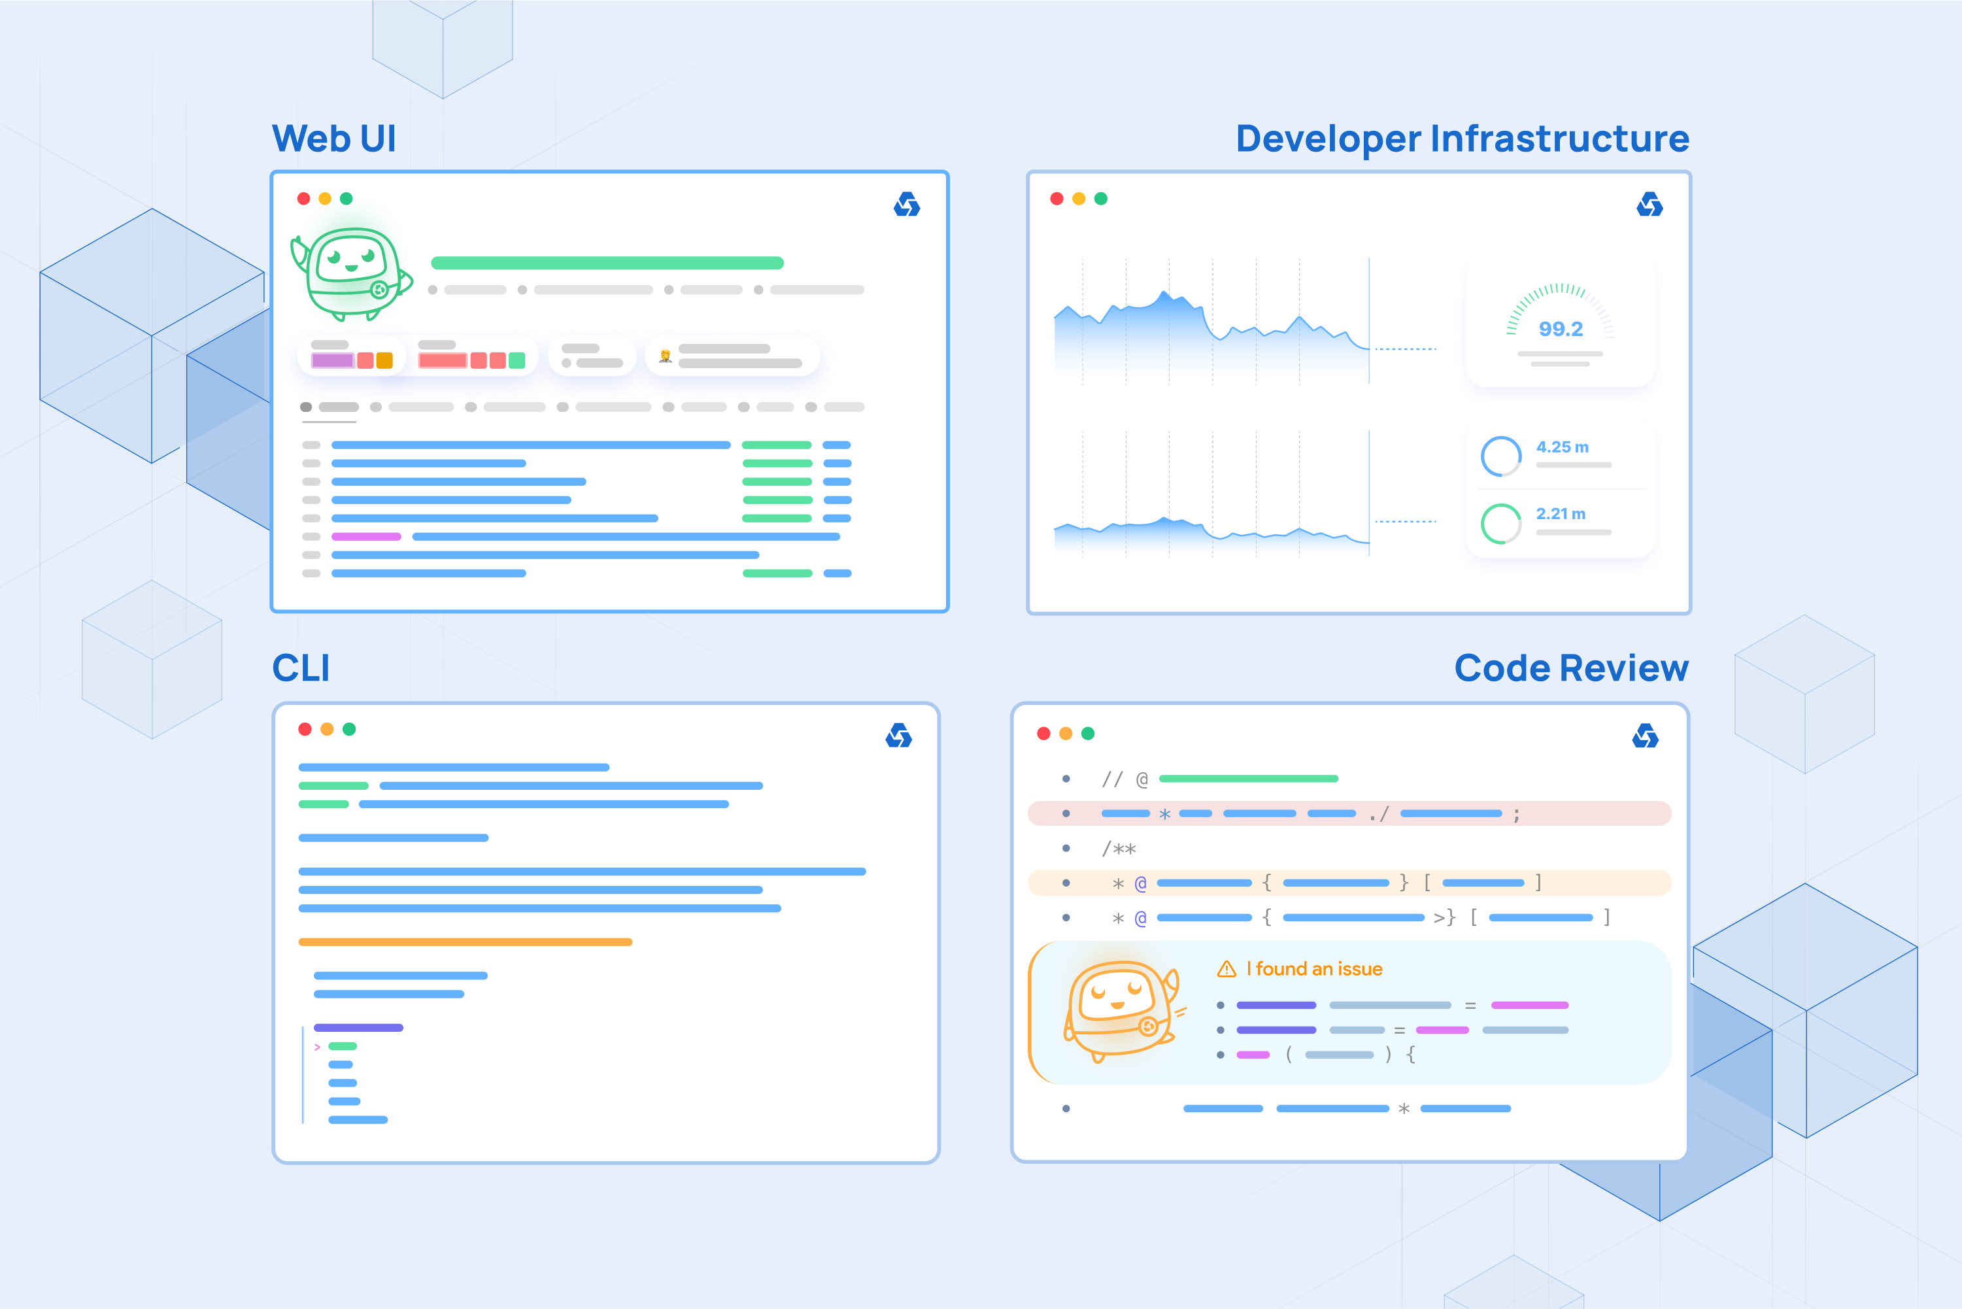Image resolution: width=1962 pixels, height=1309 pixels.
Task: Click the long green progress bar beside green mascot
Action: pos(607,263)
